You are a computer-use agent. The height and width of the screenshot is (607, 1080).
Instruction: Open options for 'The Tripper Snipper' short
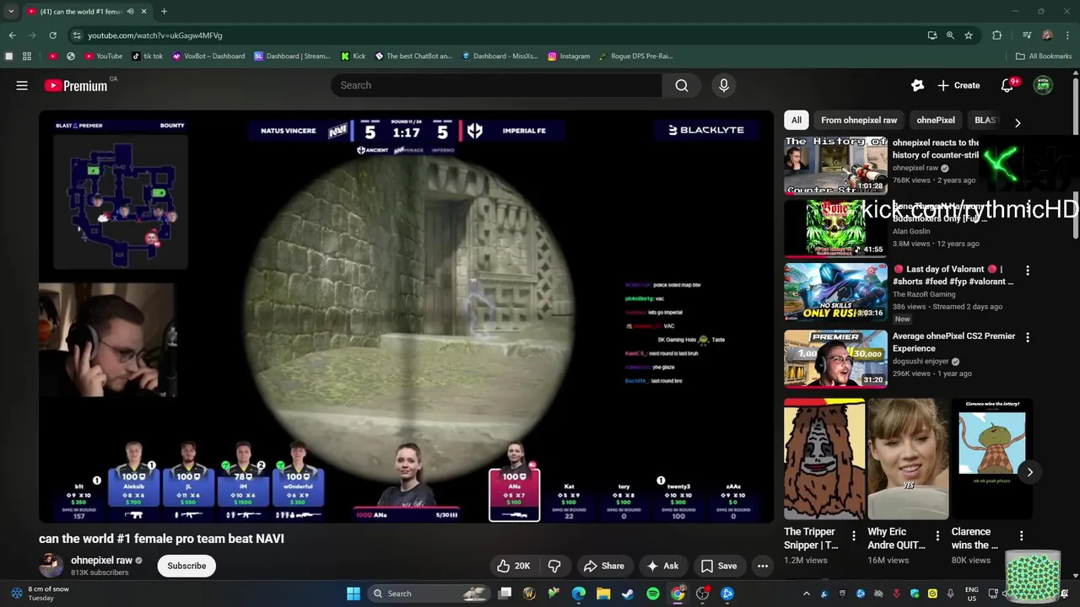coord(854,536)
